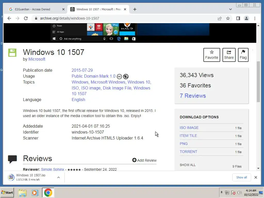Open the Public Domain Mark 1.0 link
This screenshot has height=198, width=264.
pyautogui.click(x=93, y=76)
